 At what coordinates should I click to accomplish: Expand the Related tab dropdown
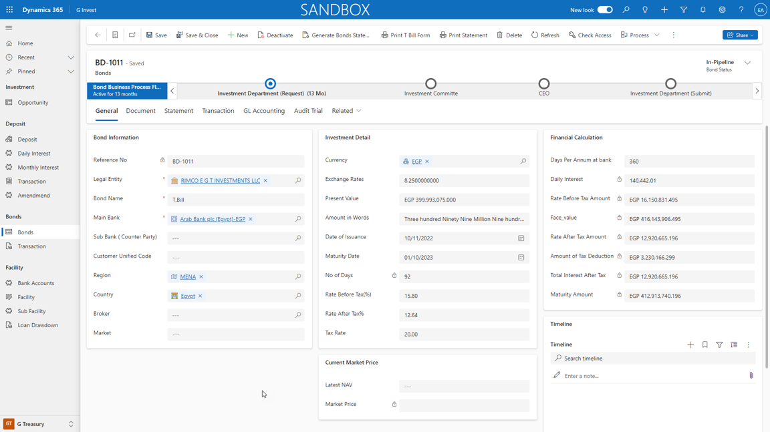(346, 111)
